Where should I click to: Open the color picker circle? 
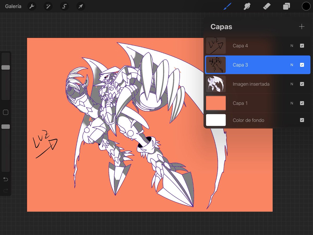[x=306, y=6]
